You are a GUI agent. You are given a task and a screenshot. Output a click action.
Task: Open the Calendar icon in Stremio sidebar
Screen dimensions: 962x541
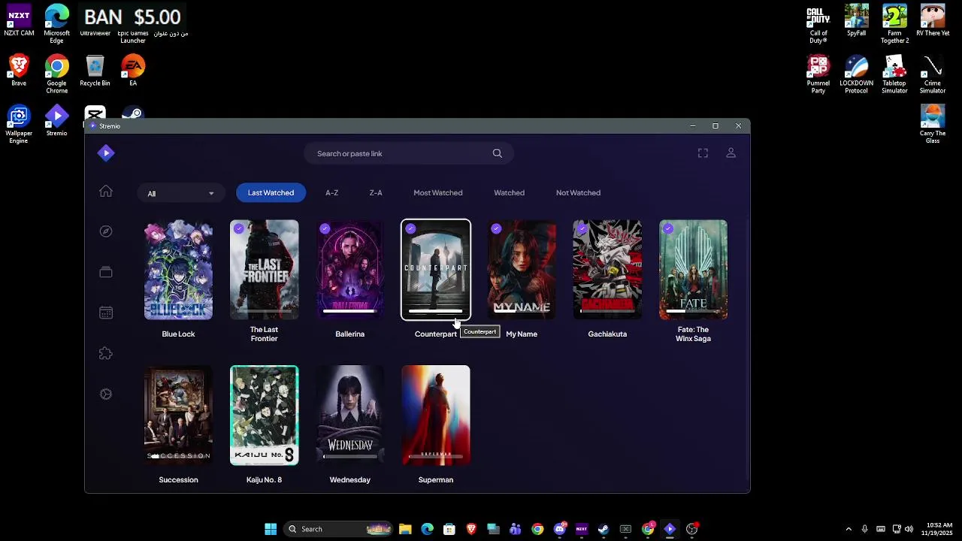(x=106, y=313)
